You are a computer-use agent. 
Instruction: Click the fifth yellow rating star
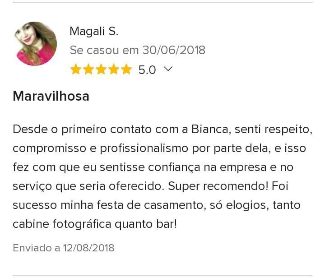pyautogui.click(x=126, y=69)
